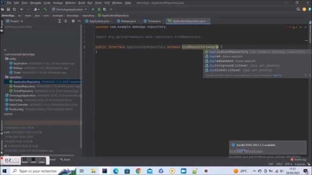The image size is (312, 175).
Task: Click the IntelliJ IDEA 2021.1.3 available notification
Action: pyautogui.click(x=268, y=147)
